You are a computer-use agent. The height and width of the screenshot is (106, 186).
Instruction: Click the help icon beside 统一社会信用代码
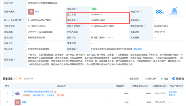(23, 20)
